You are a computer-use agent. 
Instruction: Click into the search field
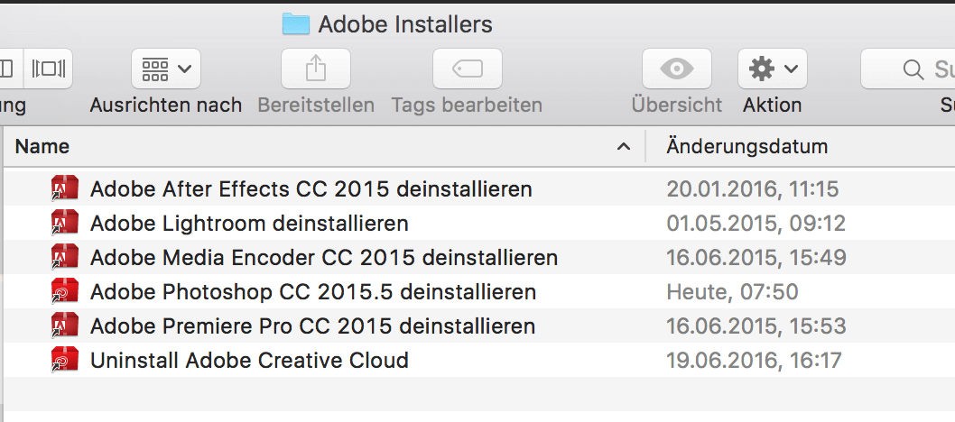click(908, 69)
